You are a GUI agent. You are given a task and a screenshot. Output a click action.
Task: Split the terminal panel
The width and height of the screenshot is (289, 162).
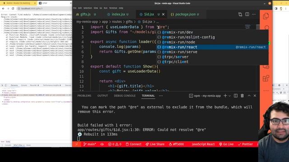(236, 96)
